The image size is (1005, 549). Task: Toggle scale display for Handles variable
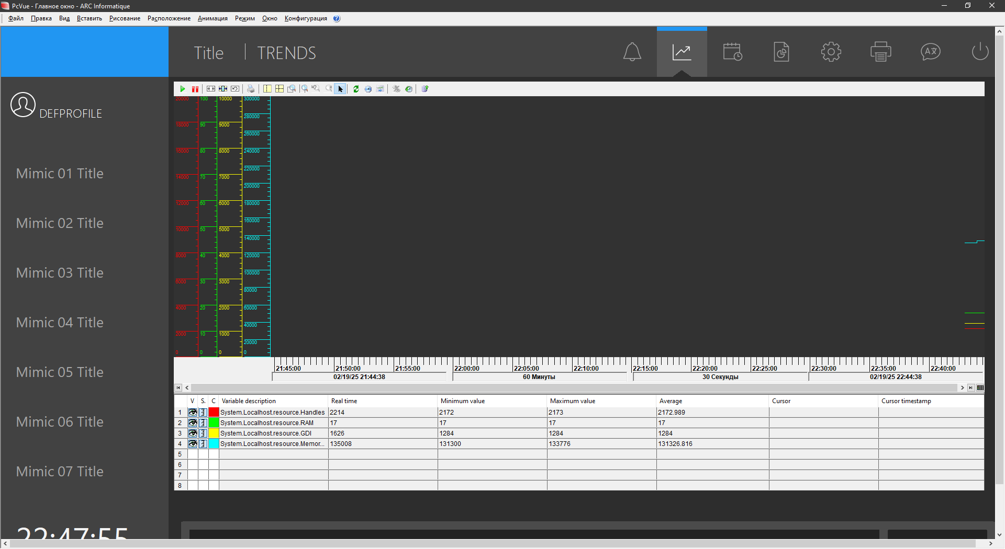203,413
